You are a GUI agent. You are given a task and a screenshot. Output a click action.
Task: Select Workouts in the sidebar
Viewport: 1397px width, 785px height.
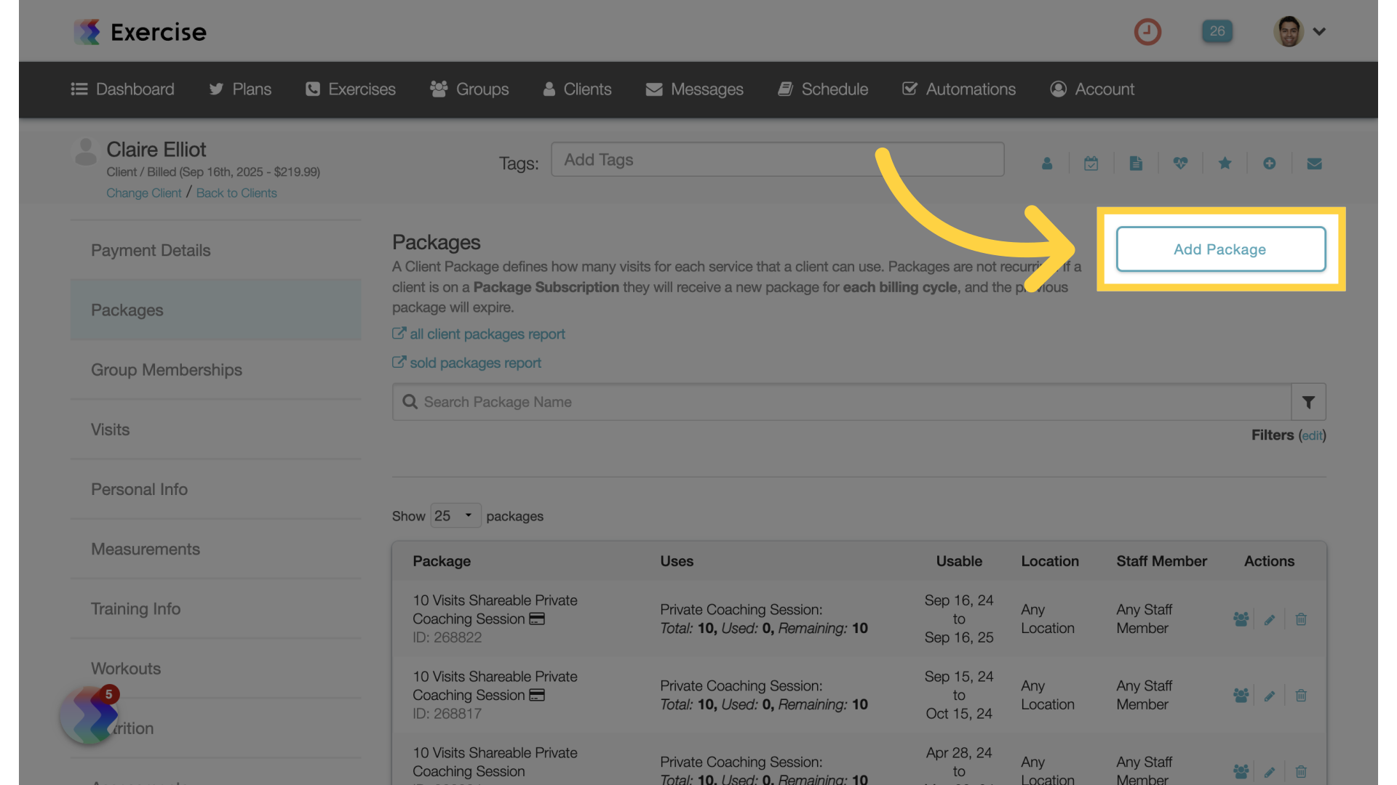[215, 668]
